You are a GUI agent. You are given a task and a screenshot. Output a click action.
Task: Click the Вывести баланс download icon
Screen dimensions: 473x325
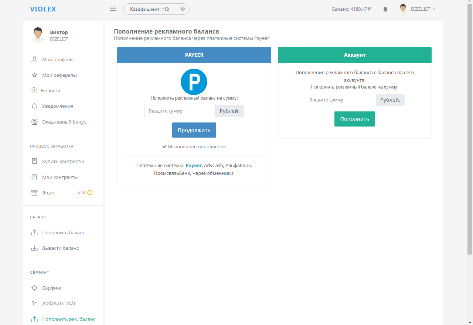(34, 248)
